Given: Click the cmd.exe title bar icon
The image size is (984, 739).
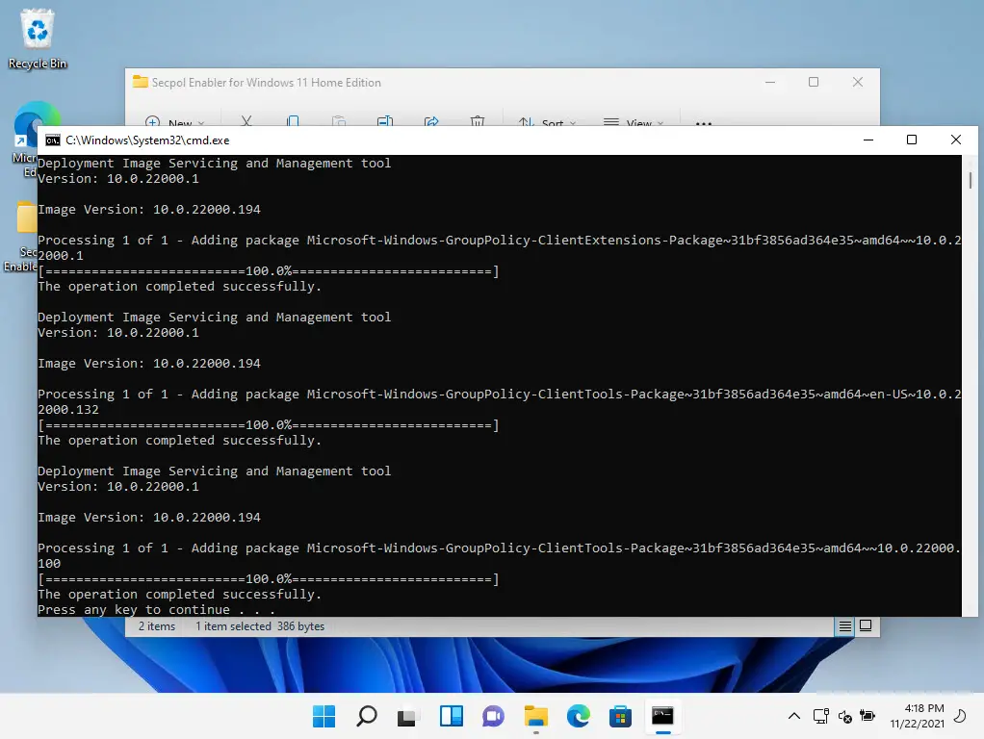Looking at the screenshot, I should point(53,140).
